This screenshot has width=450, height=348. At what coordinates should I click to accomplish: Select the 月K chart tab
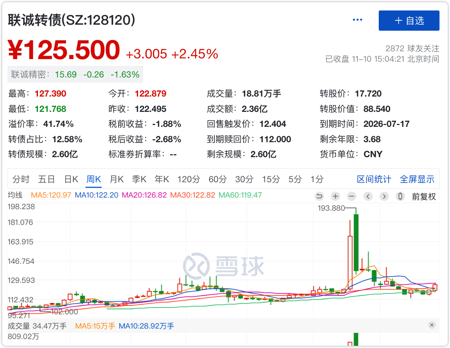tap(116, 179)
